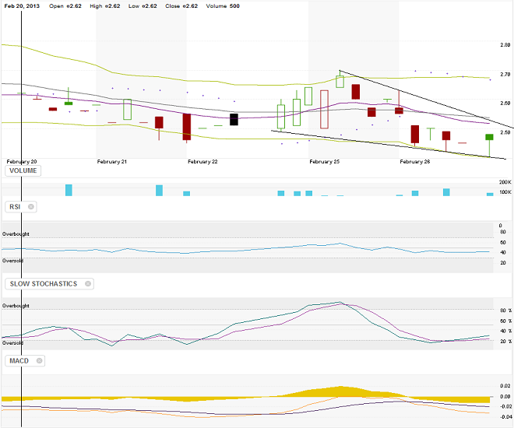Viewport: 514px width, 428px height.
Task: Select the MACD panel label
Action: point(19,361)
